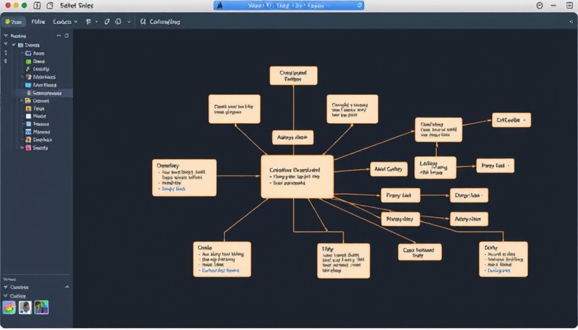The height and width of the screenshot is (330, 578).
Task: Click the circle-dot icon at the title bar's right
Action: pyautogui.click(x=540, y=6)
